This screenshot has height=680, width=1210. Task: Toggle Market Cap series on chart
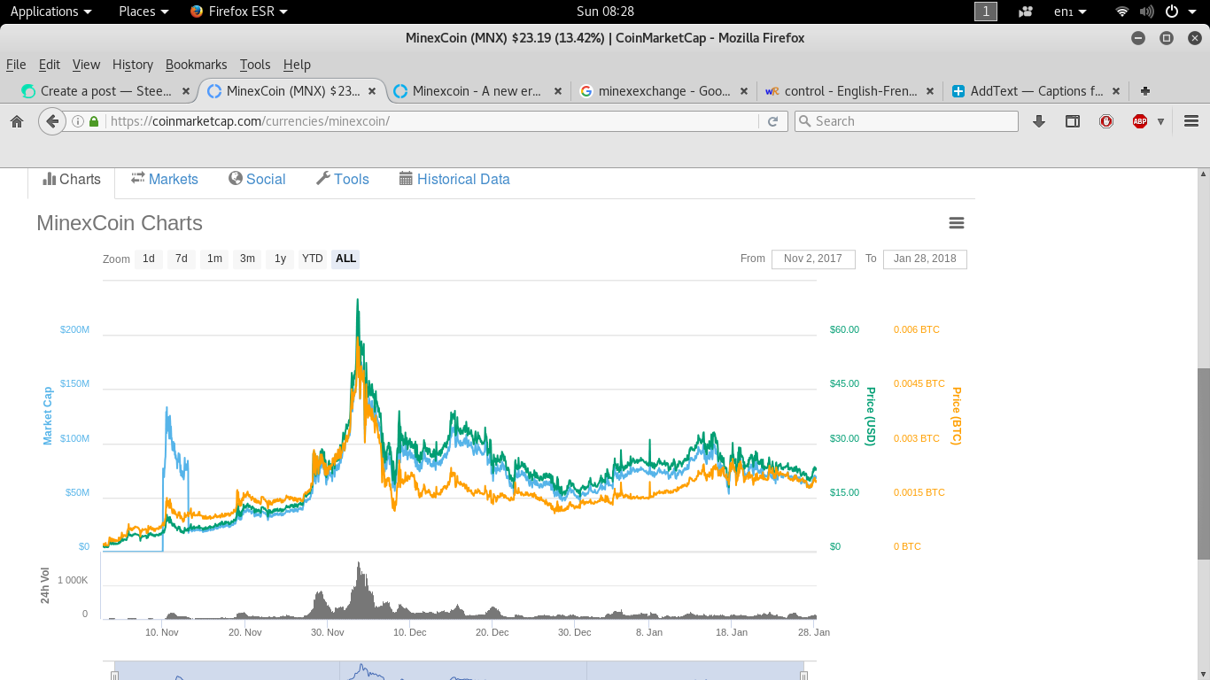[x=48, y=415]
